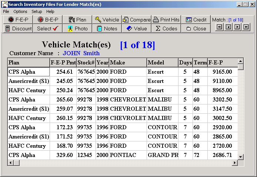Image resolution: width=257 pixels, height=177 pixels.
Task: Open the Plan toolbar button
Action: (77, 20)
